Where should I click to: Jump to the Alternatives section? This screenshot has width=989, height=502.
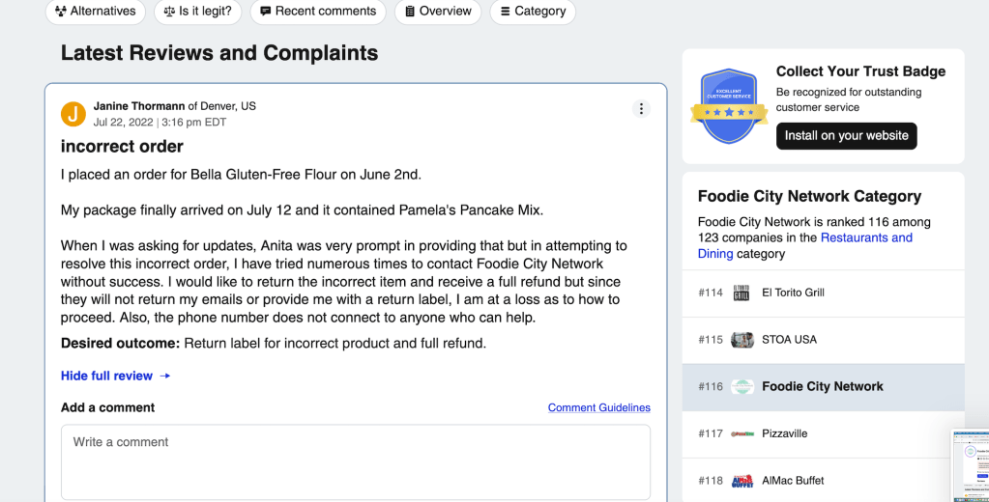coord(95,12)
